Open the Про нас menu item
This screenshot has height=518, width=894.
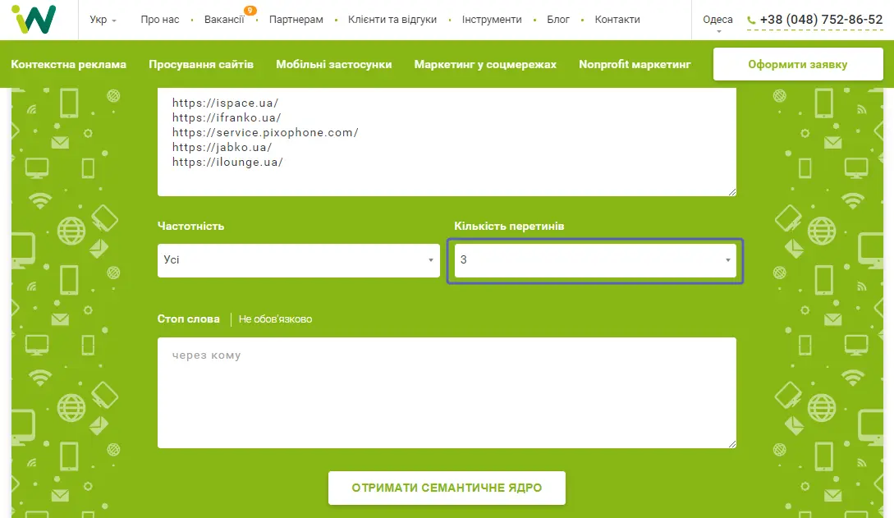(159, 20)
